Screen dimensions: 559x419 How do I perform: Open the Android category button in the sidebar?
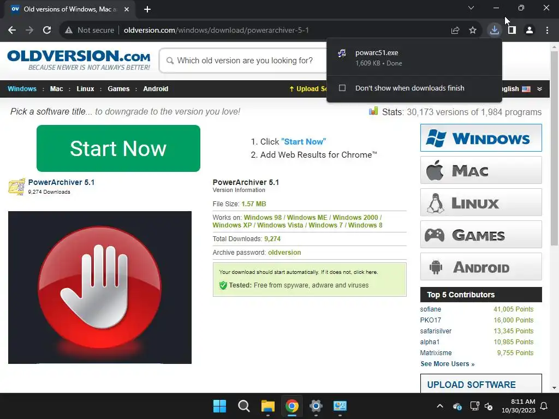[x=481, y=267]
